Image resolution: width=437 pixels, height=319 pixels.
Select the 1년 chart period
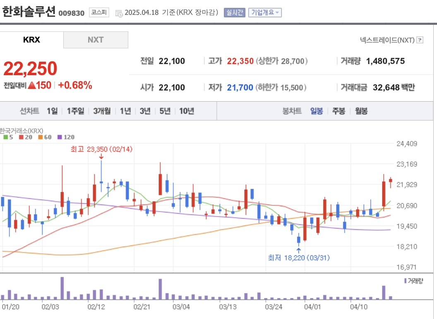(125, 111)
